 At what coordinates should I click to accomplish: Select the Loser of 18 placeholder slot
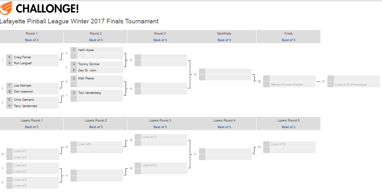coord(289,144)
